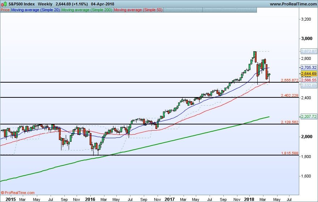The width and height of the screenshot is (318, 202).
Task: Click the 2,532.69 Donchian lower value tag
Action: pos(309,85)
